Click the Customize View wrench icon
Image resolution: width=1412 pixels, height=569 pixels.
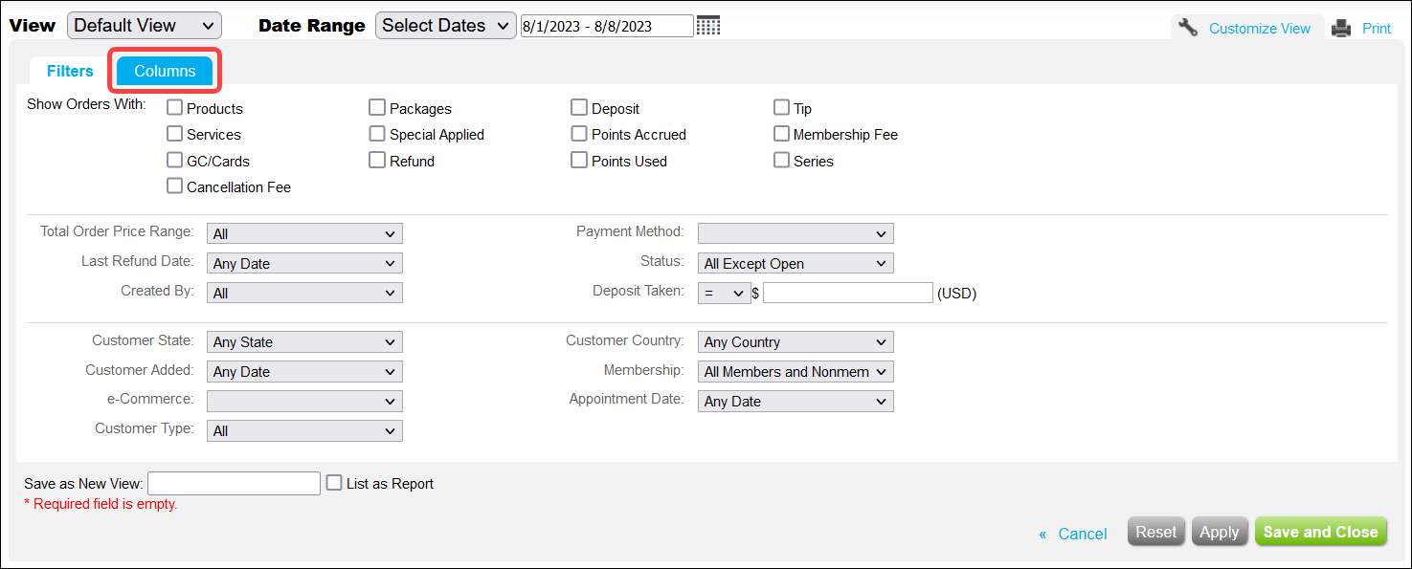[1188, 28]
